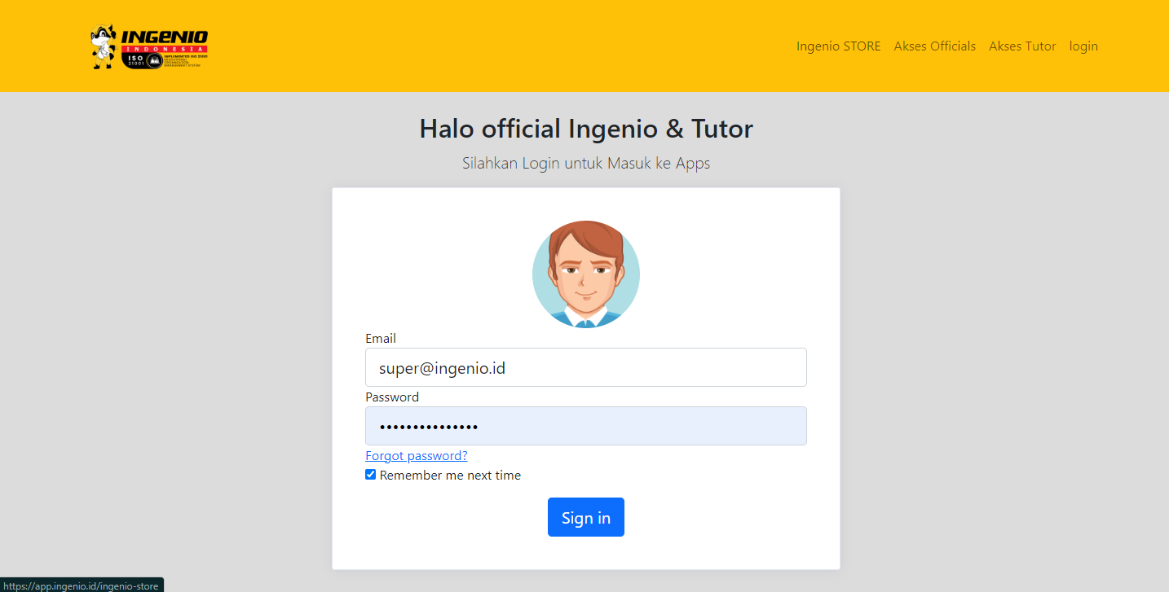Focus the Email field containing super@ingenio.id
Viewport: 1169px width, 592px height.
pyautogui.click(x=585, y=368)
